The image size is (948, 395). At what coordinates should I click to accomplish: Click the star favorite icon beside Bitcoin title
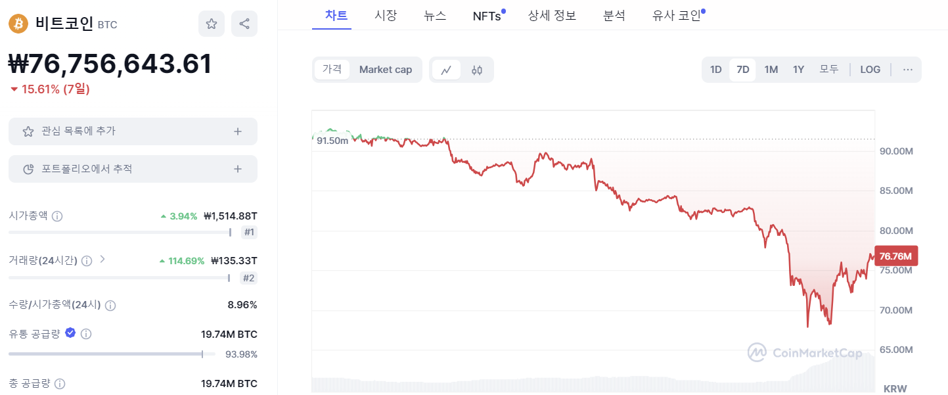[212, 24]
